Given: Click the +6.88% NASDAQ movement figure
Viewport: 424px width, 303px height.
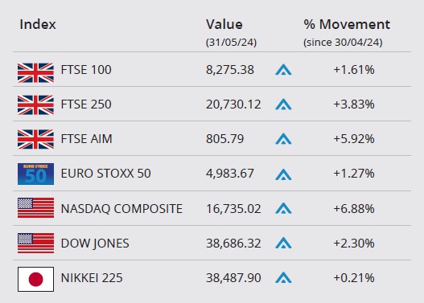Looking at the screenshot, I should click(x=354, y=209).
